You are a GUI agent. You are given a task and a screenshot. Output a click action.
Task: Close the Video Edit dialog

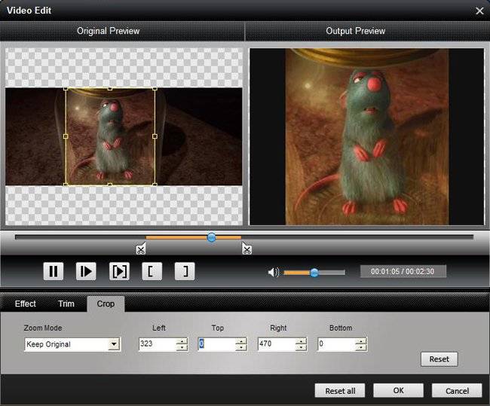pyautogui.click(x=479, y=11)
